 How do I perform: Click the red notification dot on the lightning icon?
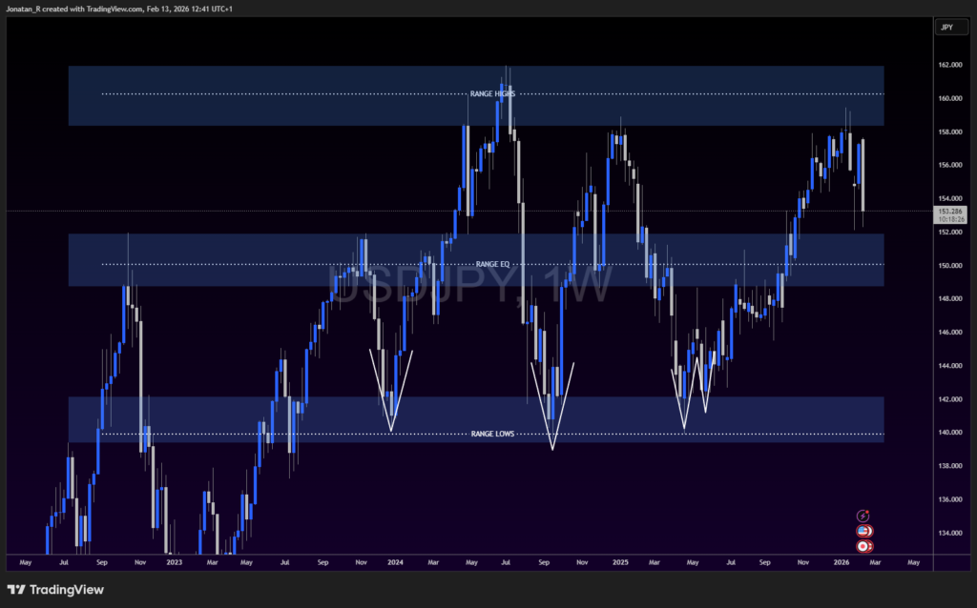coord(867,511)
